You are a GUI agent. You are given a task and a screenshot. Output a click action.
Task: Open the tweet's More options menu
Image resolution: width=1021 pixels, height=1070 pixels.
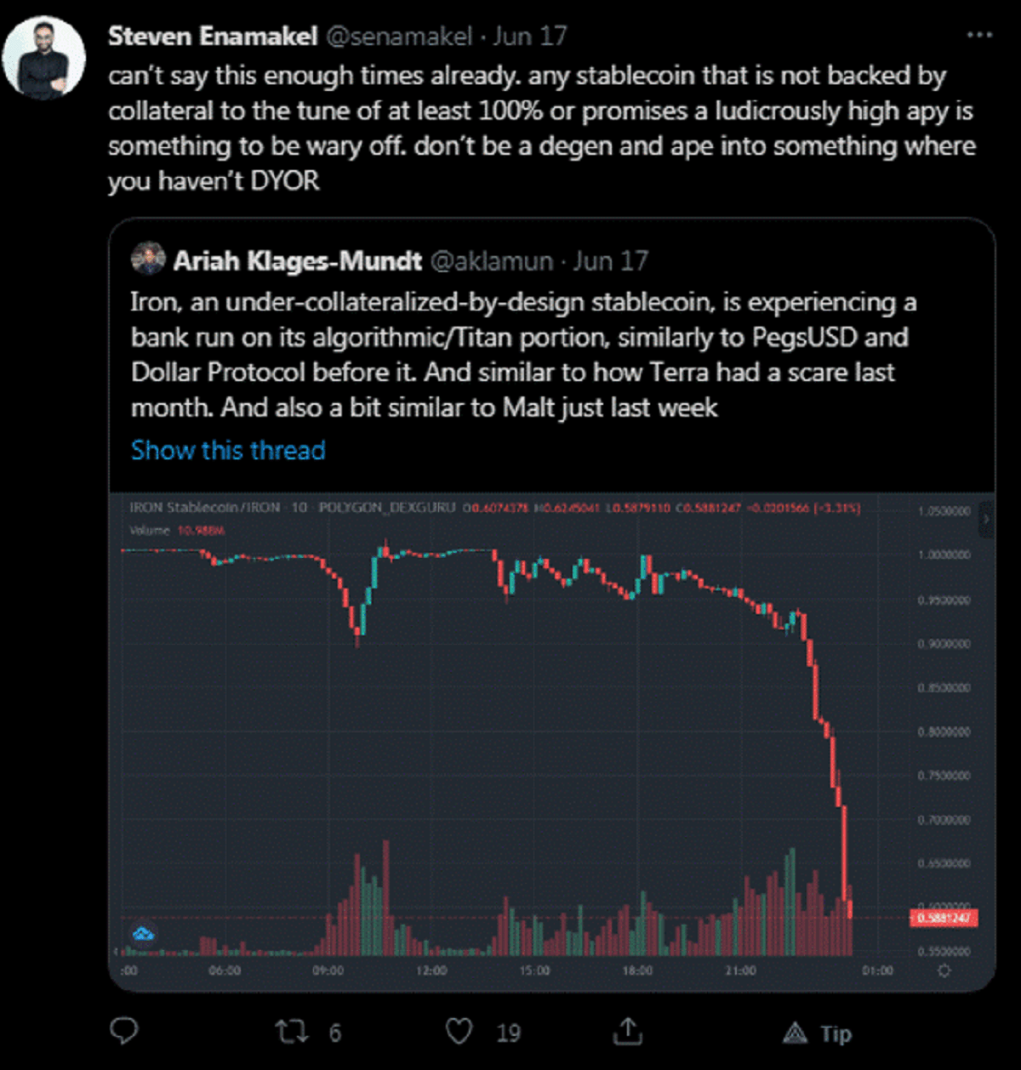pyautogui.click(x=979, y=36)
